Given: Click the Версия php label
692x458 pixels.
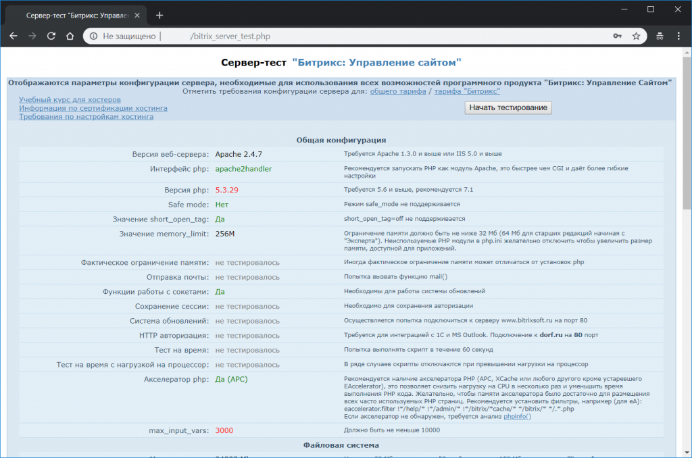Looking at the screenshot, I should [187, 190].
